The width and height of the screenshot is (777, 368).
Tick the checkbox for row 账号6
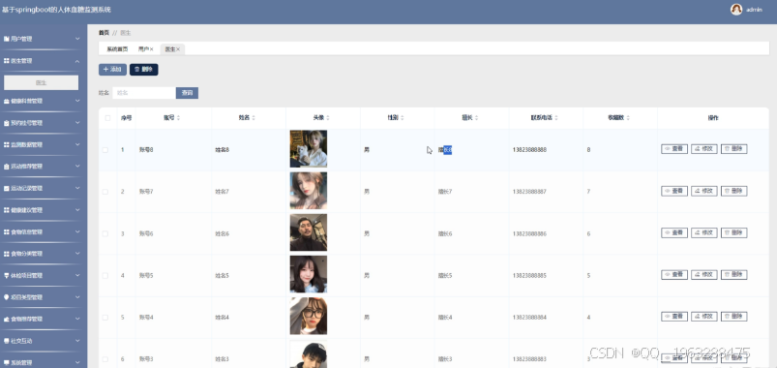[x=105, y=233]
